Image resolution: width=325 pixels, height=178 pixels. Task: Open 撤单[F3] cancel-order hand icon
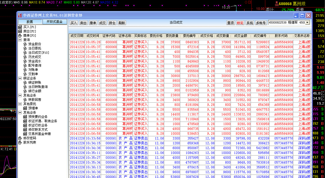tap(20, 36)
